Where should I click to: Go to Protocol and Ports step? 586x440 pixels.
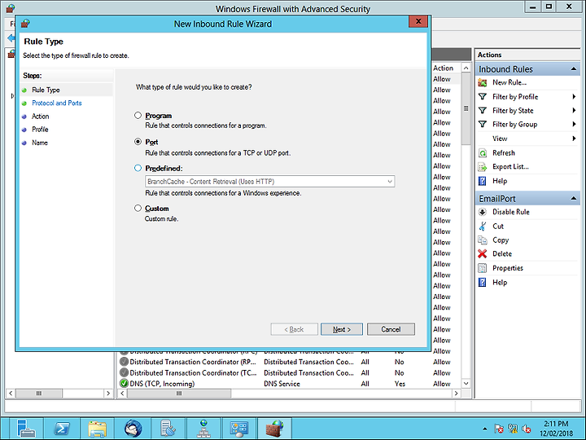pos(57,103)
